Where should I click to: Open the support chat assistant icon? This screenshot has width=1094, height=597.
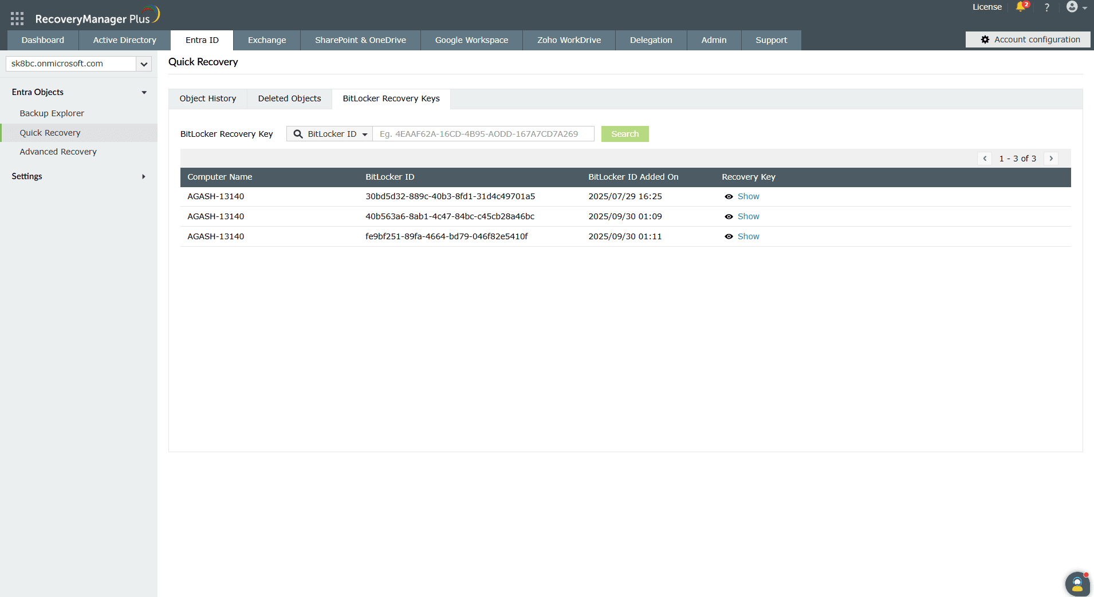tap(1077, 584)
